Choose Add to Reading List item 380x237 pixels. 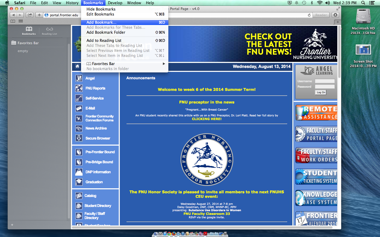coord(125,41)
